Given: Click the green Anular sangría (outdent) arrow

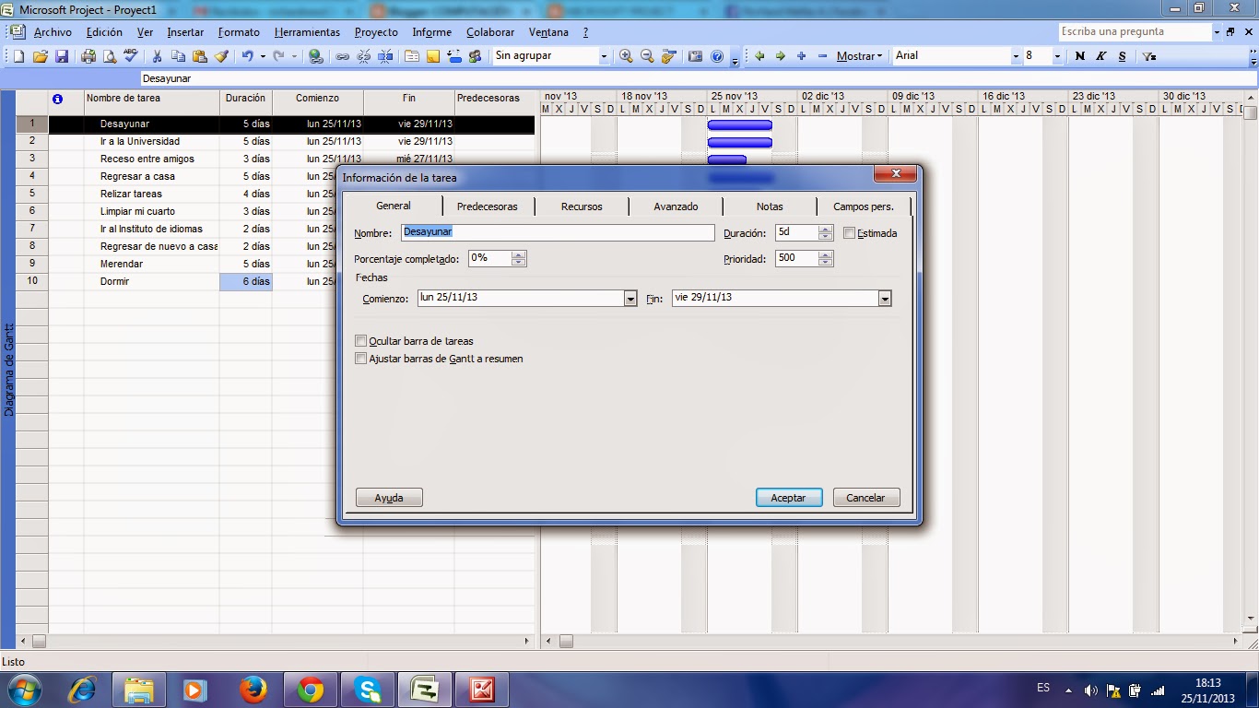Looking at the screenshot, I should coord(759,56).
